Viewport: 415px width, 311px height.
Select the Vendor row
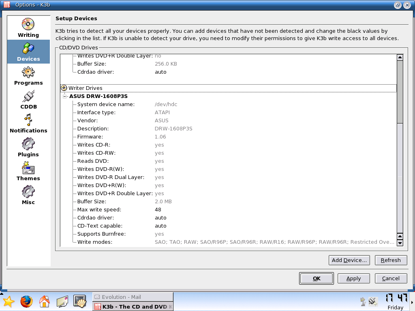[x=229, y=121]
